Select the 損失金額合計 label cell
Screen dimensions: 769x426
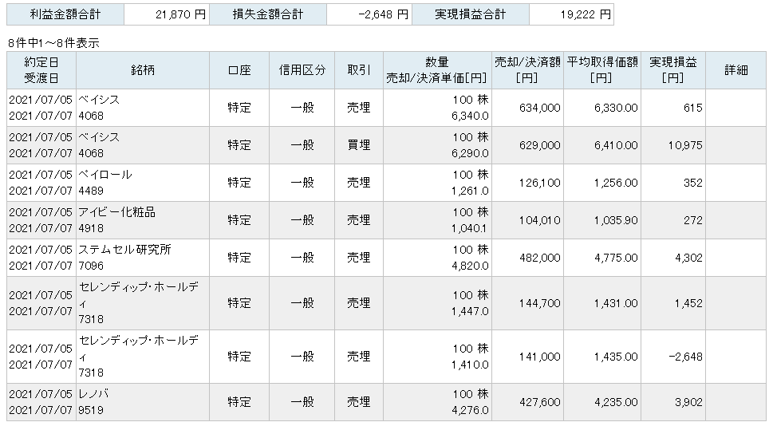tap(268, 14)
